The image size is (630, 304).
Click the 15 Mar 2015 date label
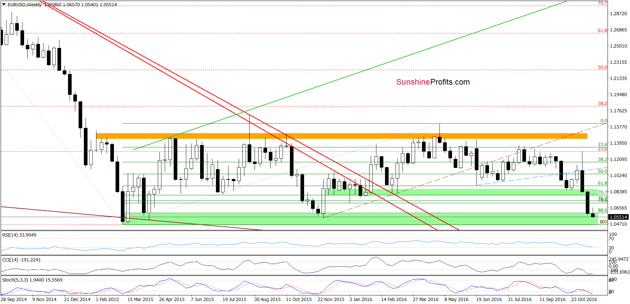pos(140,299)
